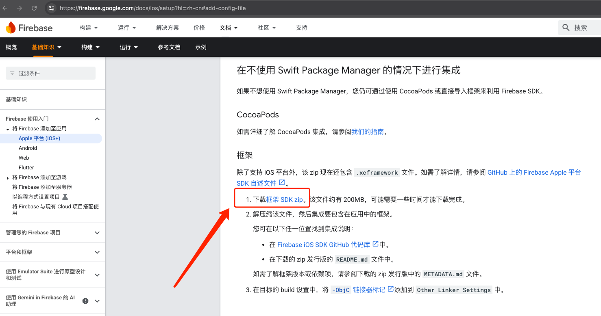Open 价格 in top header

(x=199, y=28)
